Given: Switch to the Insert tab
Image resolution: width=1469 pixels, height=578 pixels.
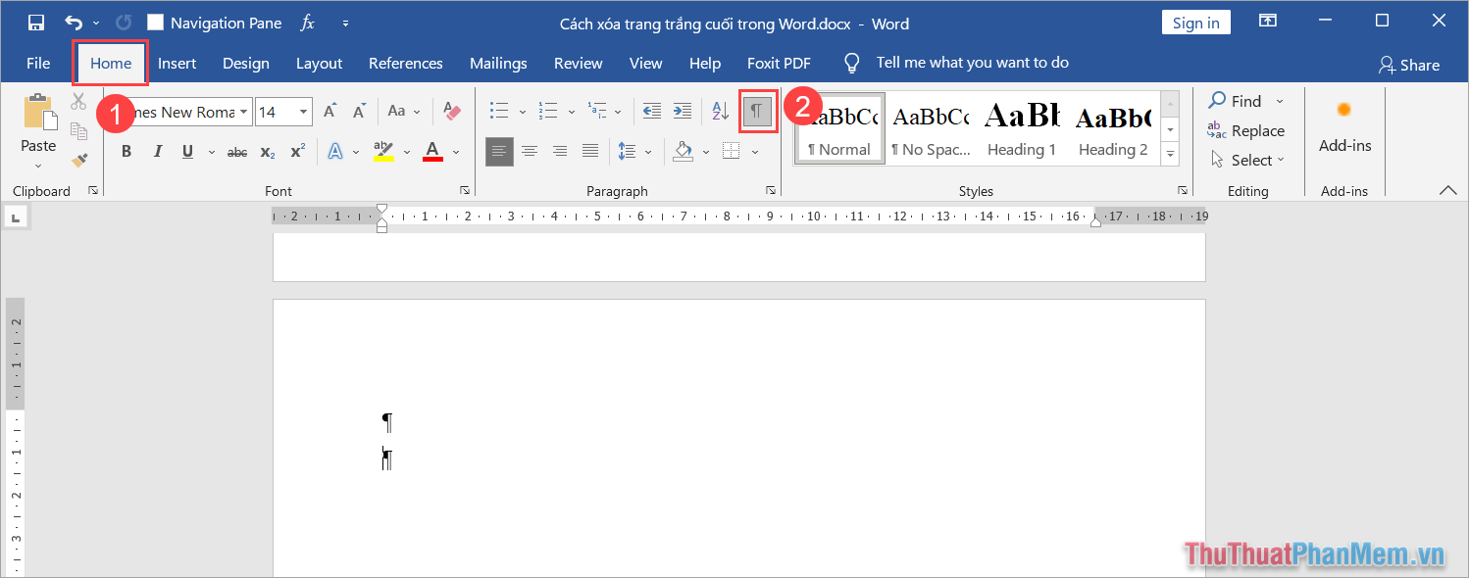Looking at the screenshot, I should (177, 62).
